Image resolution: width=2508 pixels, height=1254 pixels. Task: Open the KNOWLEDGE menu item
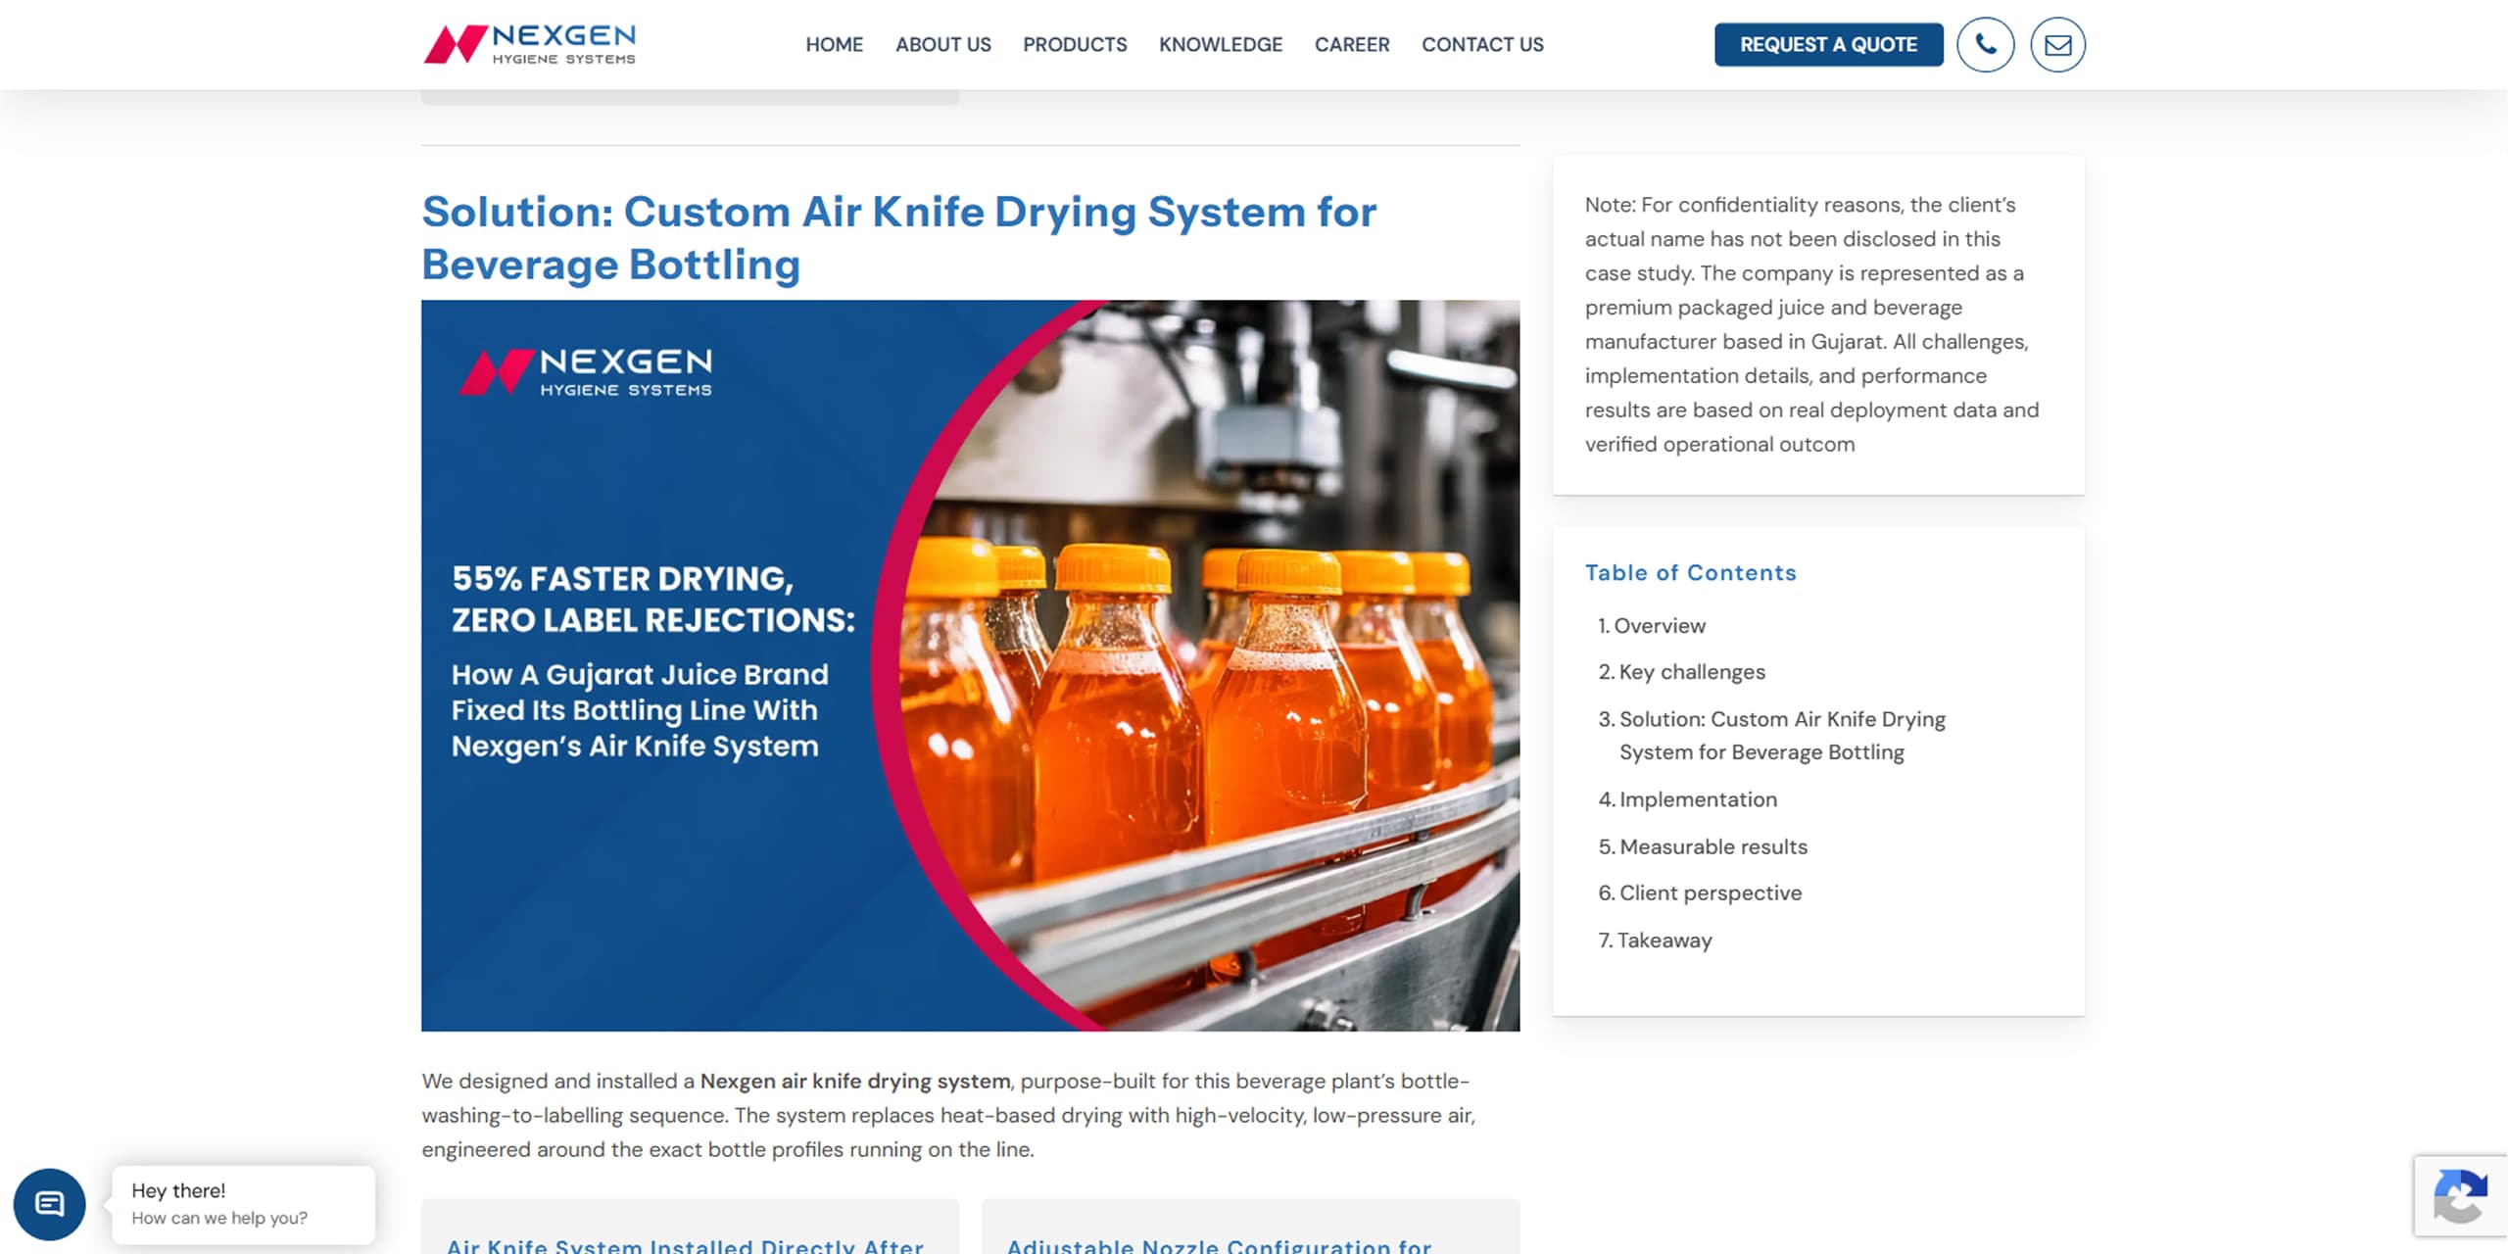(1220, 44)
